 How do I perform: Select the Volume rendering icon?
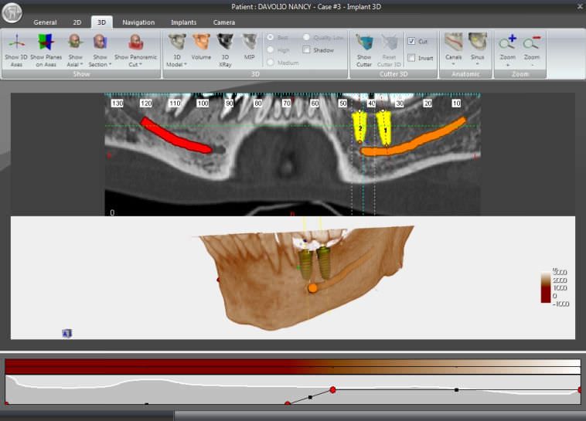[201, 42]
